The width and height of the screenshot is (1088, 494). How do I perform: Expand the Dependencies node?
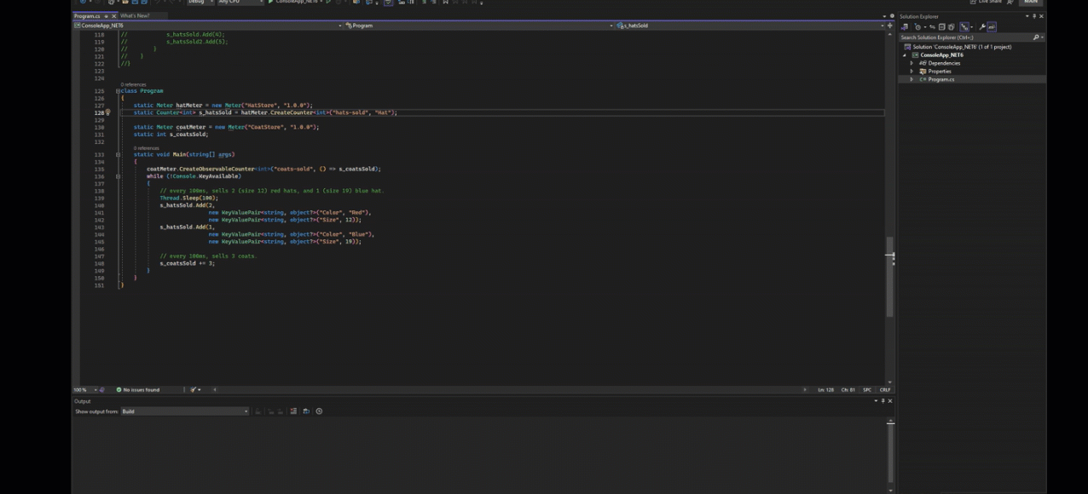(x=911, y=63)
